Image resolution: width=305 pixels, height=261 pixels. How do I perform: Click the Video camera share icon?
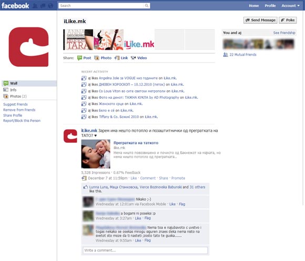pyautogui.click(x=133, y=58)
